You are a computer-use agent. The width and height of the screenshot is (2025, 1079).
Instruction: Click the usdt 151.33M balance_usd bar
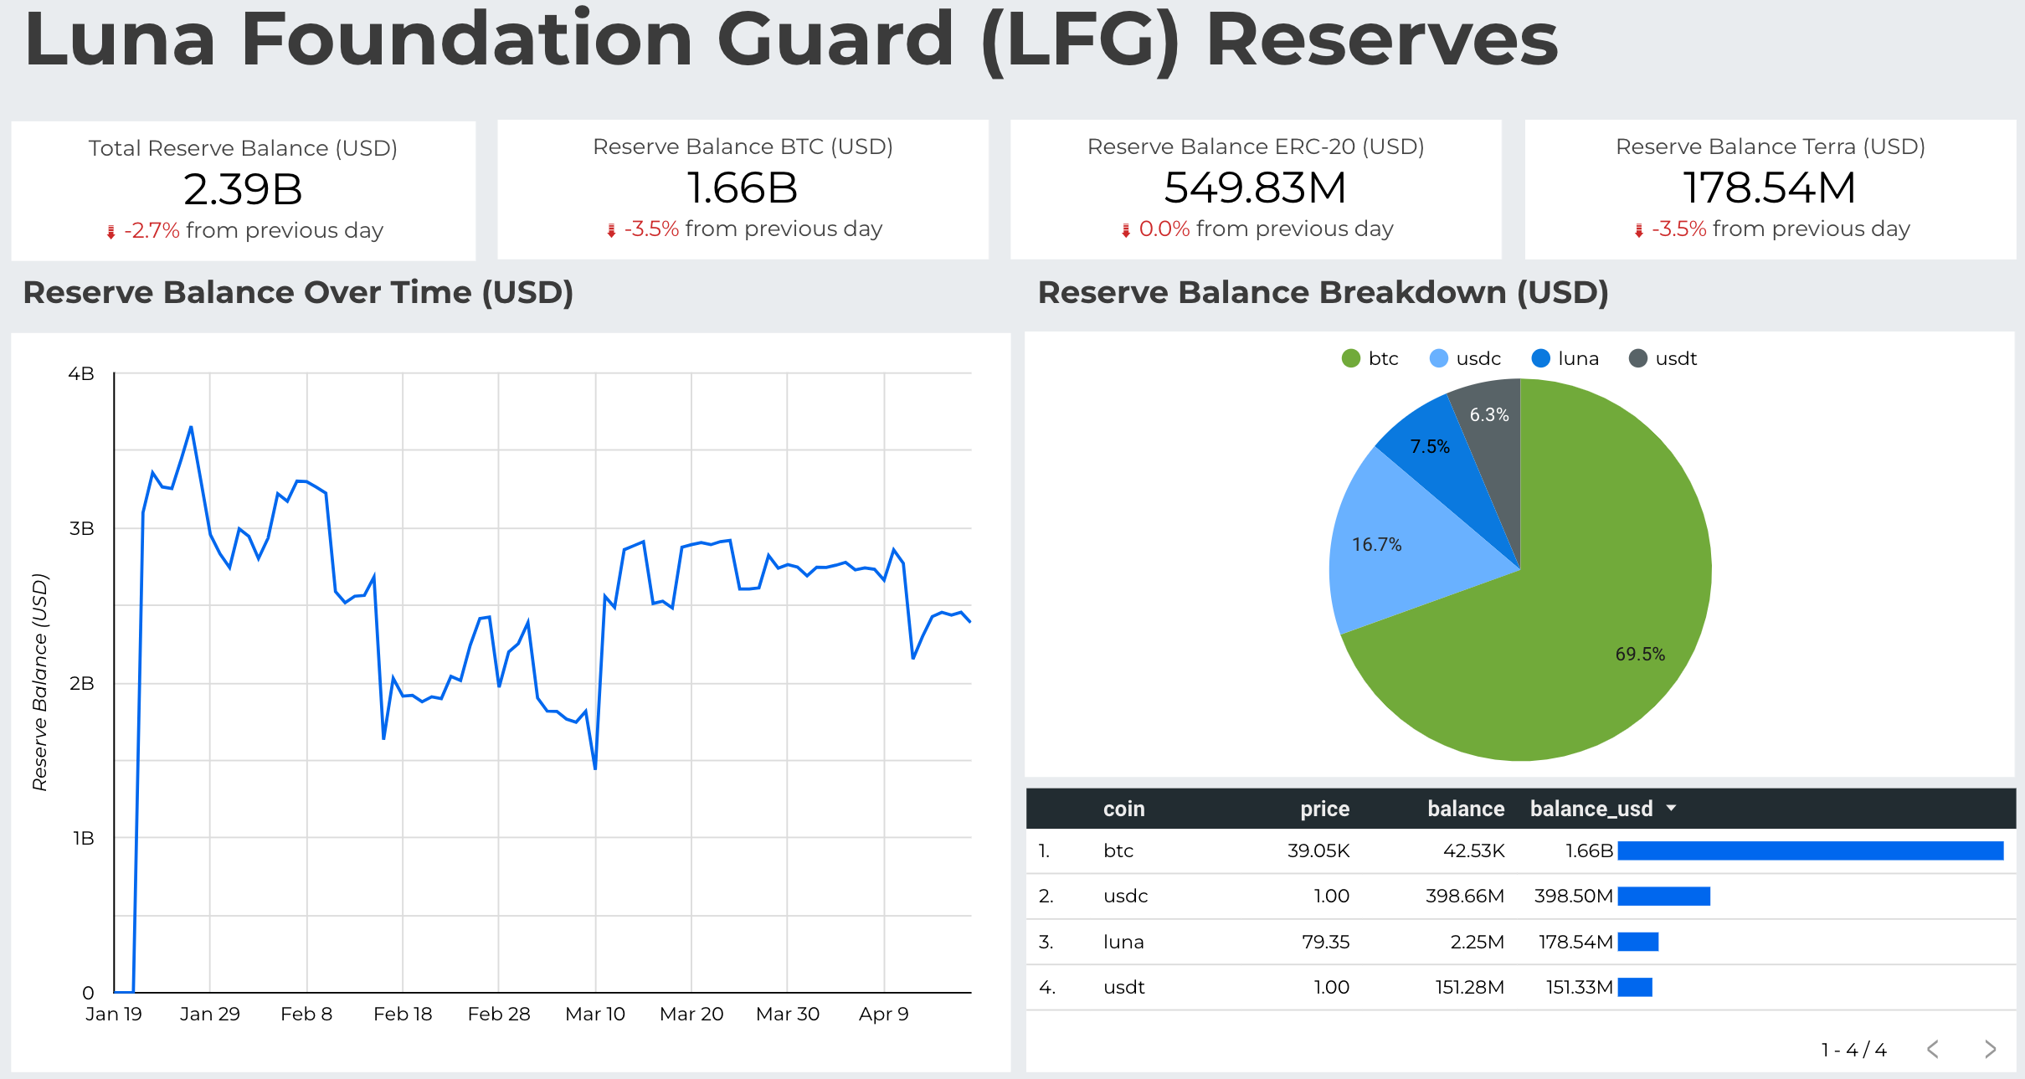tap(1635, 987)
